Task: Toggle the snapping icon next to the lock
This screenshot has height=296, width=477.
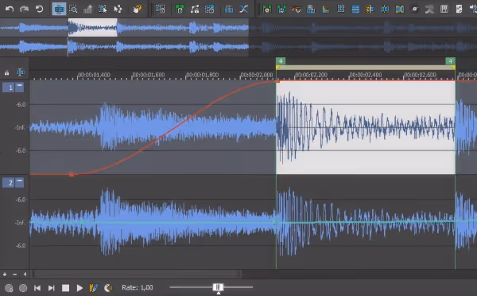Action: pos(20,72)
